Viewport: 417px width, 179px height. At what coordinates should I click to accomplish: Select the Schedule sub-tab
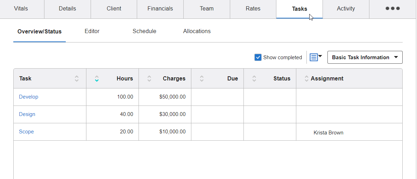144,31
